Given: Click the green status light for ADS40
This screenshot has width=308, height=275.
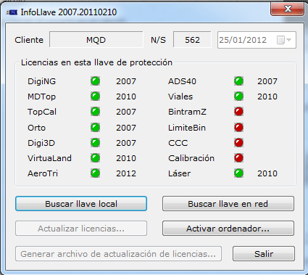Looking at the screenshot, I should click(238, 81).
